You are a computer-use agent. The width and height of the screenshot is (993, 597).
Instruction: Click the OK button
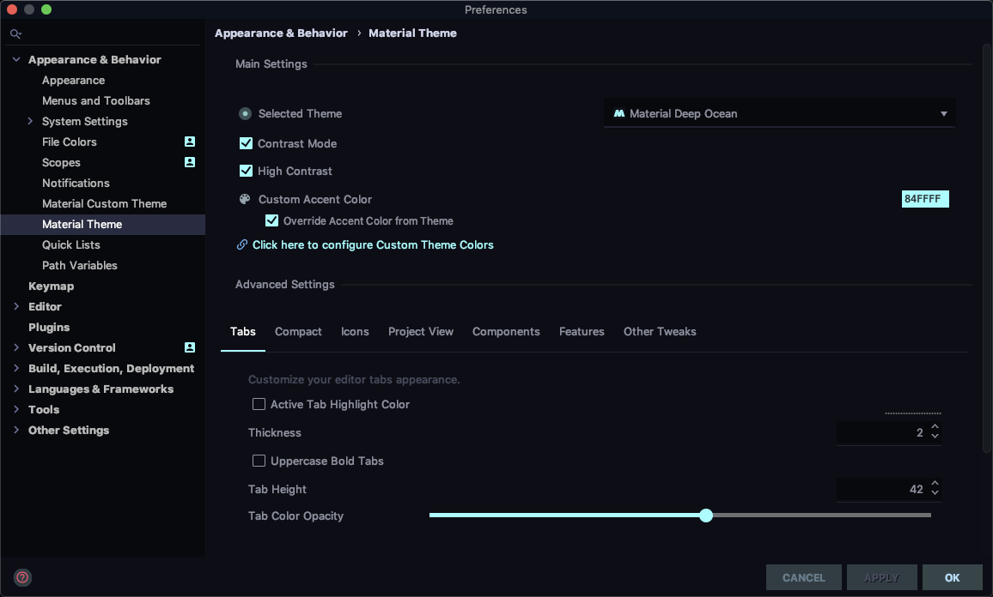952,577
